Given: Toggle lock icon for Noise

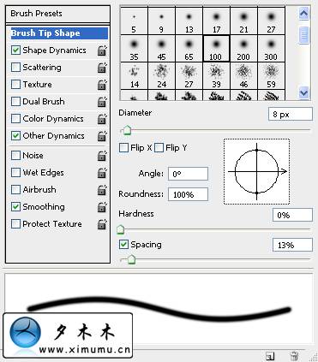Looking at the screenshot, I should click(102, 156).
